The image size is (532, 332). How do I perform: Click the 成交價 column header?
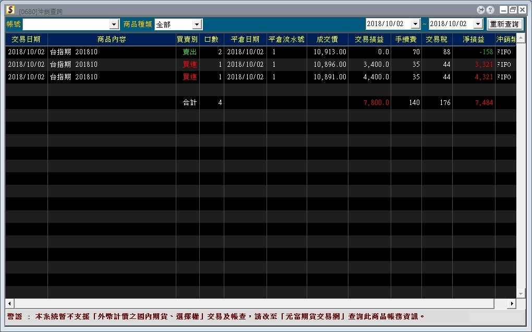point(328,39)
